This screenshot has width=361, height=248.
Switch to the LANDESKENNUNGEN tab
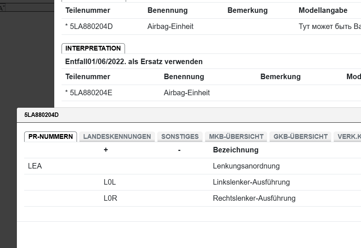[x=117, y=137]
